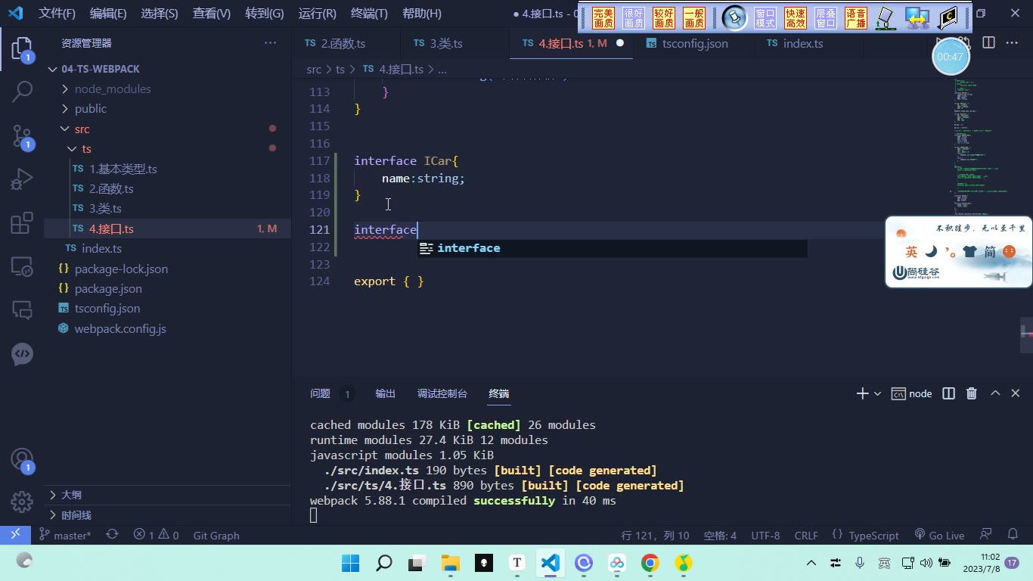Delete terminal with trash icon
1033x581 pixels.
(972, 393)
